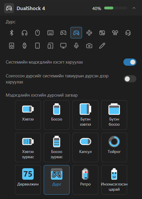Click 'Мэдэгдлийн хэсгийн дүрсний загвар' heading
142x199 pixels.
[x=42, y=95]
